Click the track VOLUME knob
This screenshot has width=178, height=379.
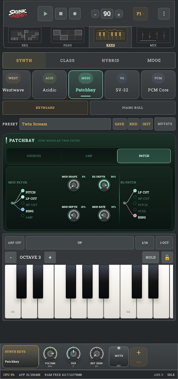50,354
